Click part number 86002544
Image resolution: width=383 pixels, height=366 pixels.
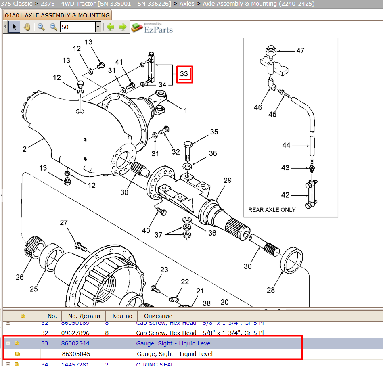[75, 343]
